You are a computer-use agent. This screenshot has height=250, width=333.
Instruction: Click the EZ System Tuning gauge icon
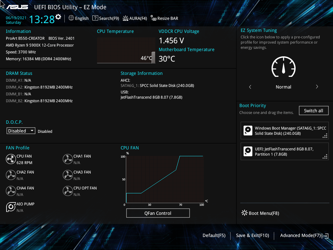point(283,67)
